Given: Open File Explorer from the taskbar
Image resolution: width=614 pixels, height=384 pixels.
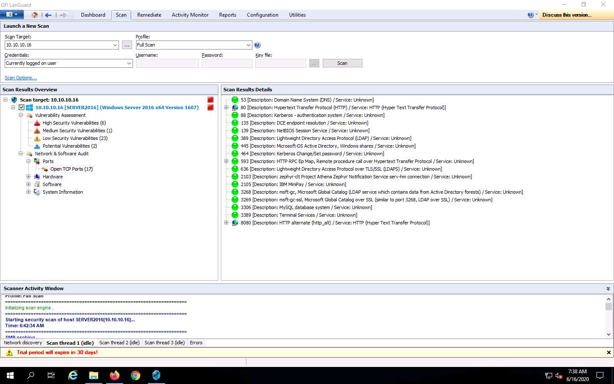Looking at the screenshot, I should [x=94, y=375].
